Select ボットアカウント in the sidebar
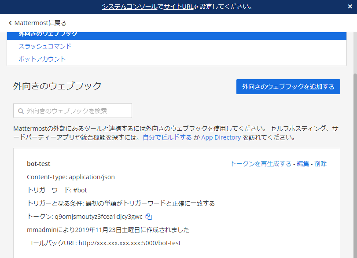357x258 pixels. [x=42, y=58]
